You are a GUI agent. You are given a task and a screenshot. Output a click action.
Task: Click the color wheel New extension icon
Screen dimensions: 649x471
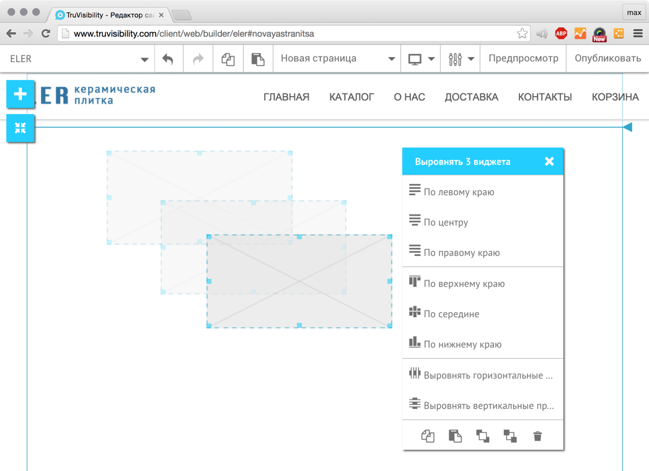click(599, 34)
